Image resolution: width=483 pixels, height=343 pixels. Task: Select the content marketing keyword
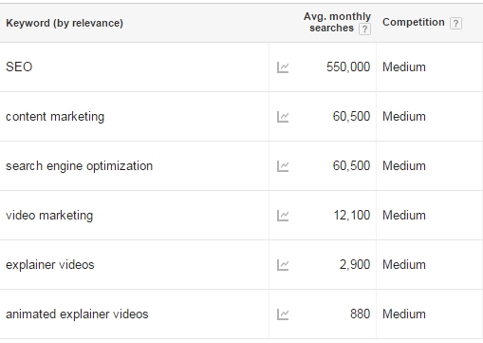(x=55, y=117)
